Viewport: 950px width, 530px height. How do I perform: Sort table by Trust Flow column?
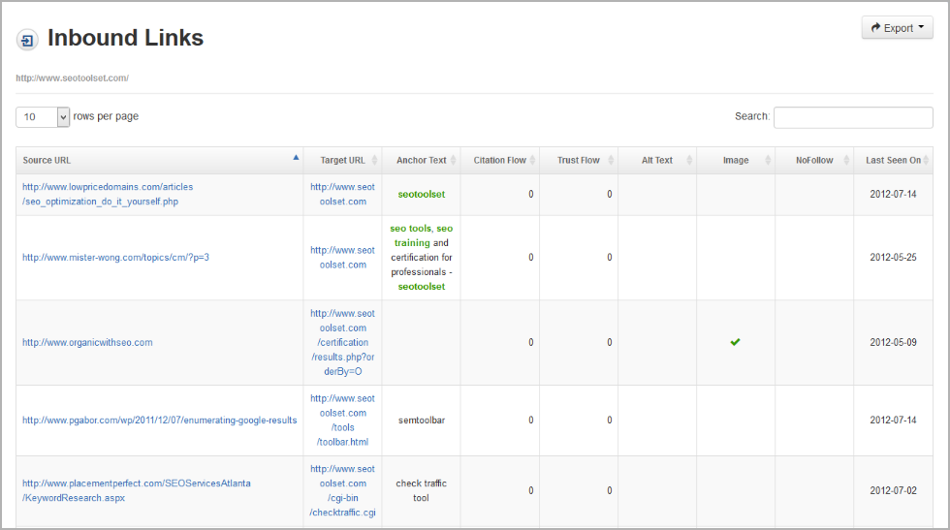click(580, 161)
